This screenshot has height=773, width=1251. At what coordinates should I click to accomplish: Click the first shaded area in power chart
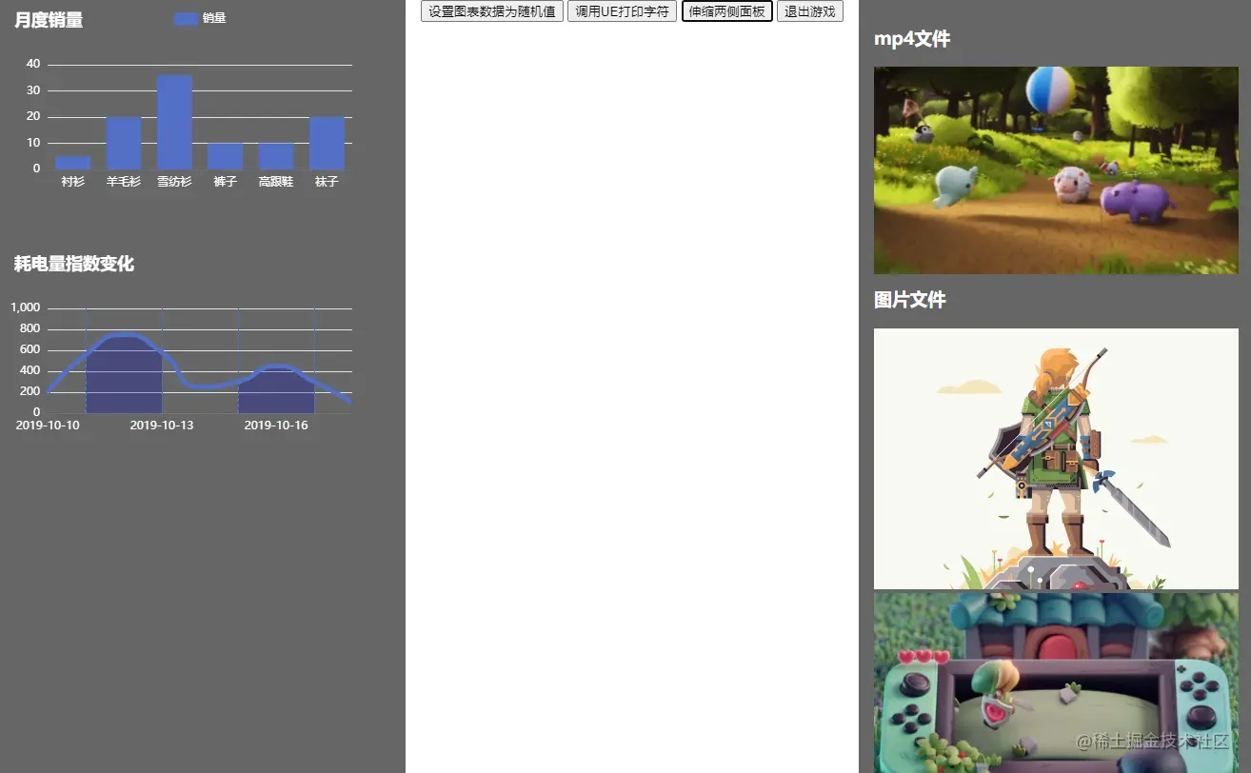click(x=124, y=376)
